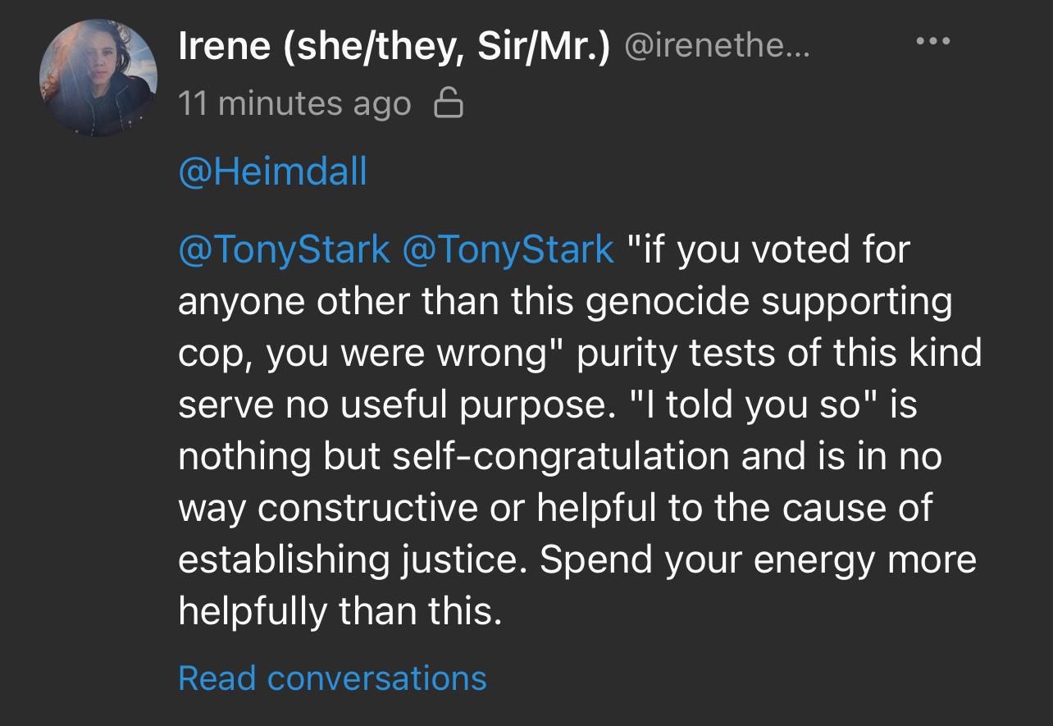This screenshot has width=1053, height=726.
Task: Open the "11 minutes ago" timestamp permalink
Action: [x=294, y=103]
